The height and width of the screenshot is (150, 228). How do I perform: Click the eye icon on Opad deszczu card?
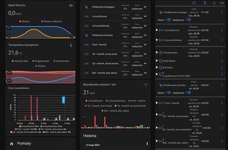coord(71,6)
